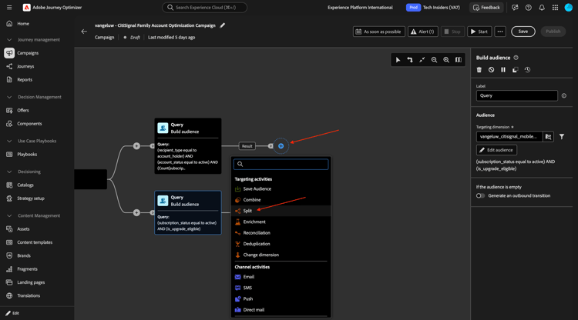Select Enrichment activity
578x320 pixels.
[281, 222]
